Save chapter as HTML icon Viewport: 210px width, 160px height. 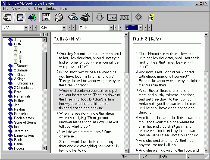[x=46, y=17]
